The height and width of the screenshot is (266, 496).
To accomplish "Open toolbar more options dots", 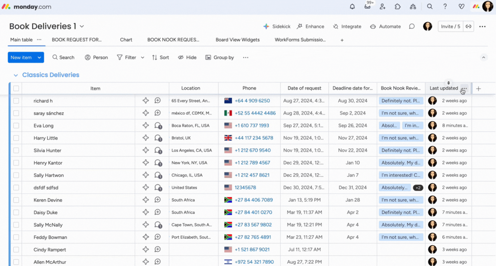I will tap(245, 57).
